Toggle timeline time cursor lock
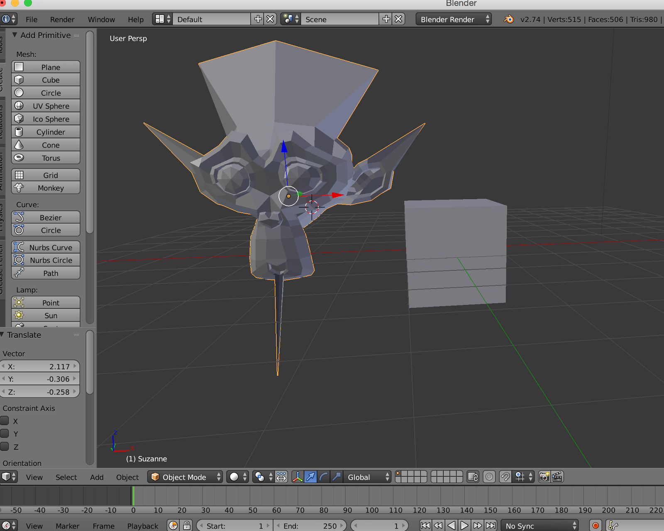Viewport: 664px width, 531px height. tap(187, 526)
